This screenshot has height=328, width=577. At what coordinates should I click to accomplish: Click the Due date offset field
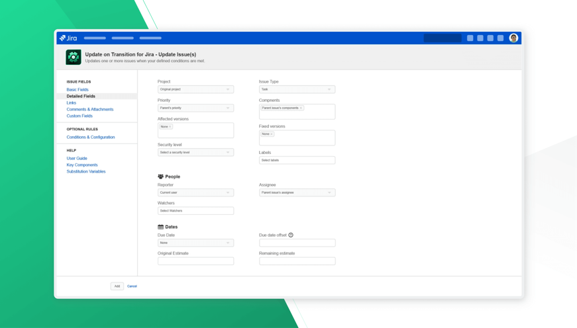[297, 243]
